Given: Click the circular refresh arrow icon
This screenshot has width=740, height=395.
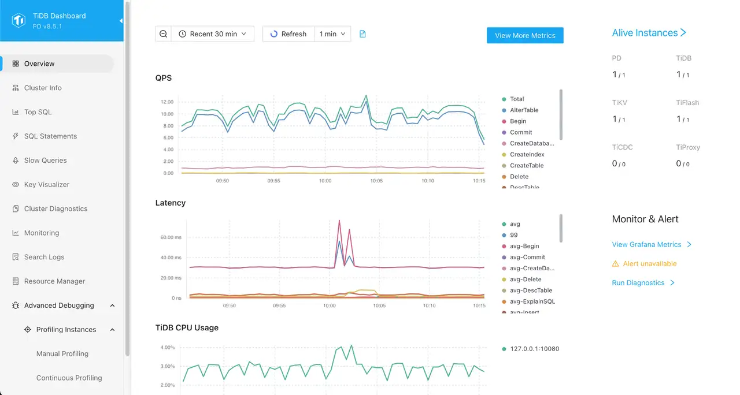Looking at the screenshot, I should (x=273, y=33).
